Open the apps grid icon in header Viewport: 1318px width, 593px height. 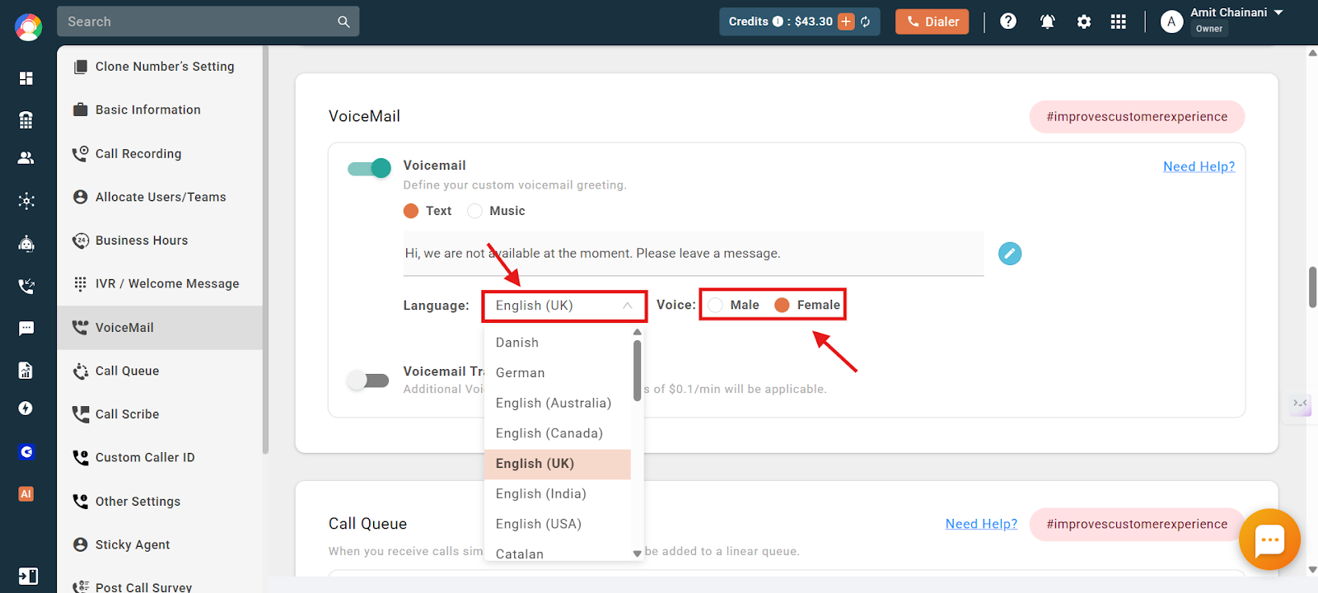(1118, 22)
